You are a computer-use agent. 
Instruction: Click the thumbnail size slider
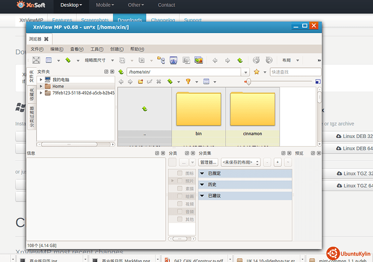(x=248, y=82)
